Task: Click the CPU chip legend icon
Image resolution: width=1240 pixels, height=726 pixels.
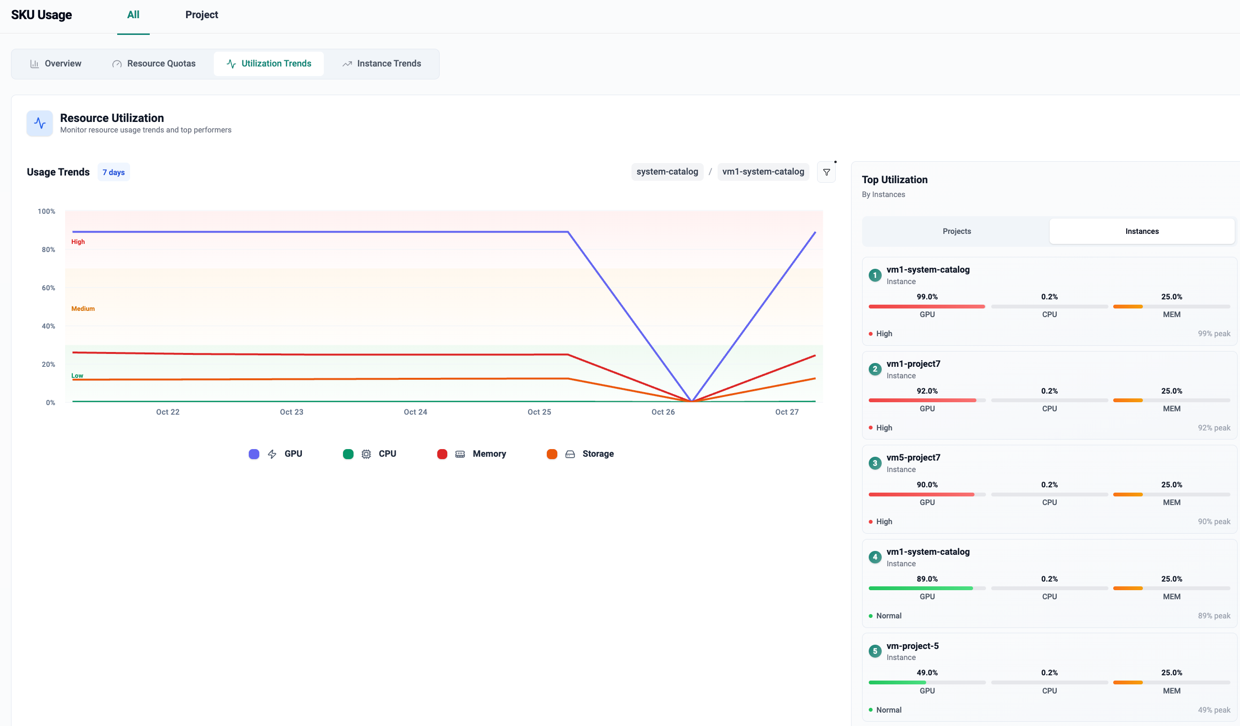Action: click(366, 454)
